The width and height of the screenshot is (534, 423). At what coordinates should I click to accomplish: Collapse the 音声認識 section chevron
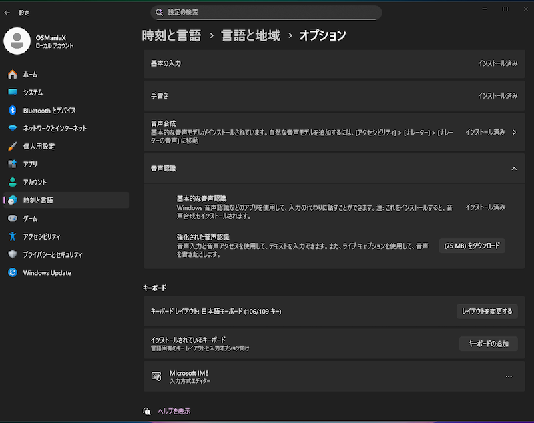point(513,169)
